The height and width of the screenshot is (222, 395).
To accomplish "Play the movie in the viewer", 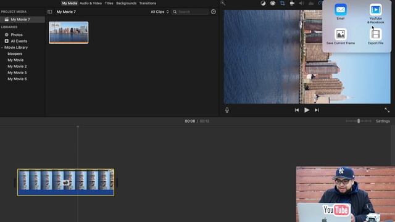I will 307,110.
